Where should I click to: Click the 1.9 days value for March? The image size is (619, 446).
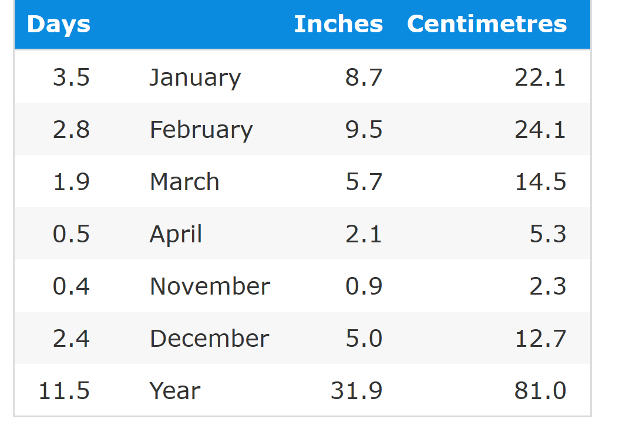click(72, 182)
